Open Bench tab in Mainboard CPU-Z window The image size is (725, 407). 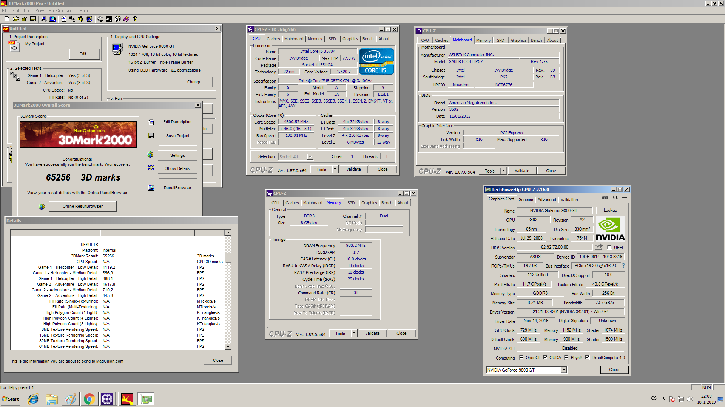click(536, 40)
